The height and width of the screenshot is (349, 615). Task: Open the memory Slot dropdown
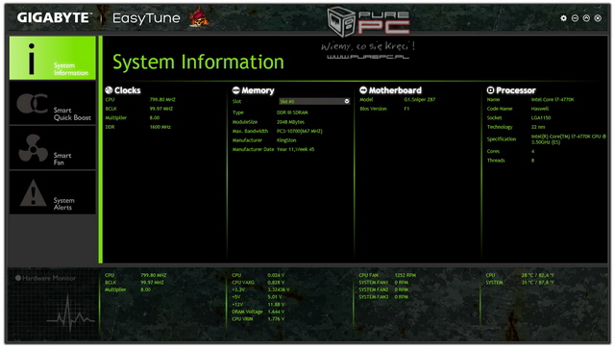point(314,101)
